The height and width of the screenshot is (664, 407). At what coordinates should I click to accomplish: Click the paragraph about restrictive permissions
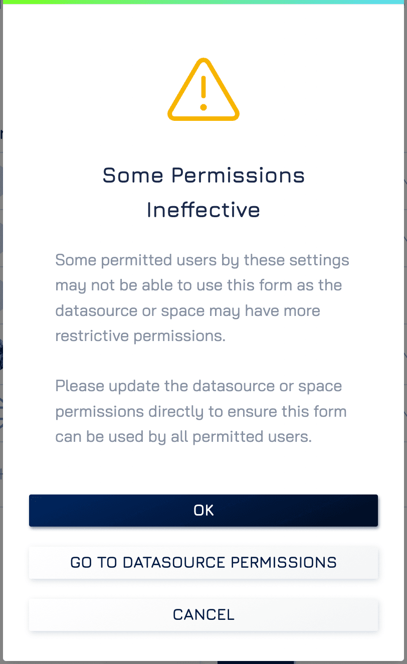pos(202,298)
